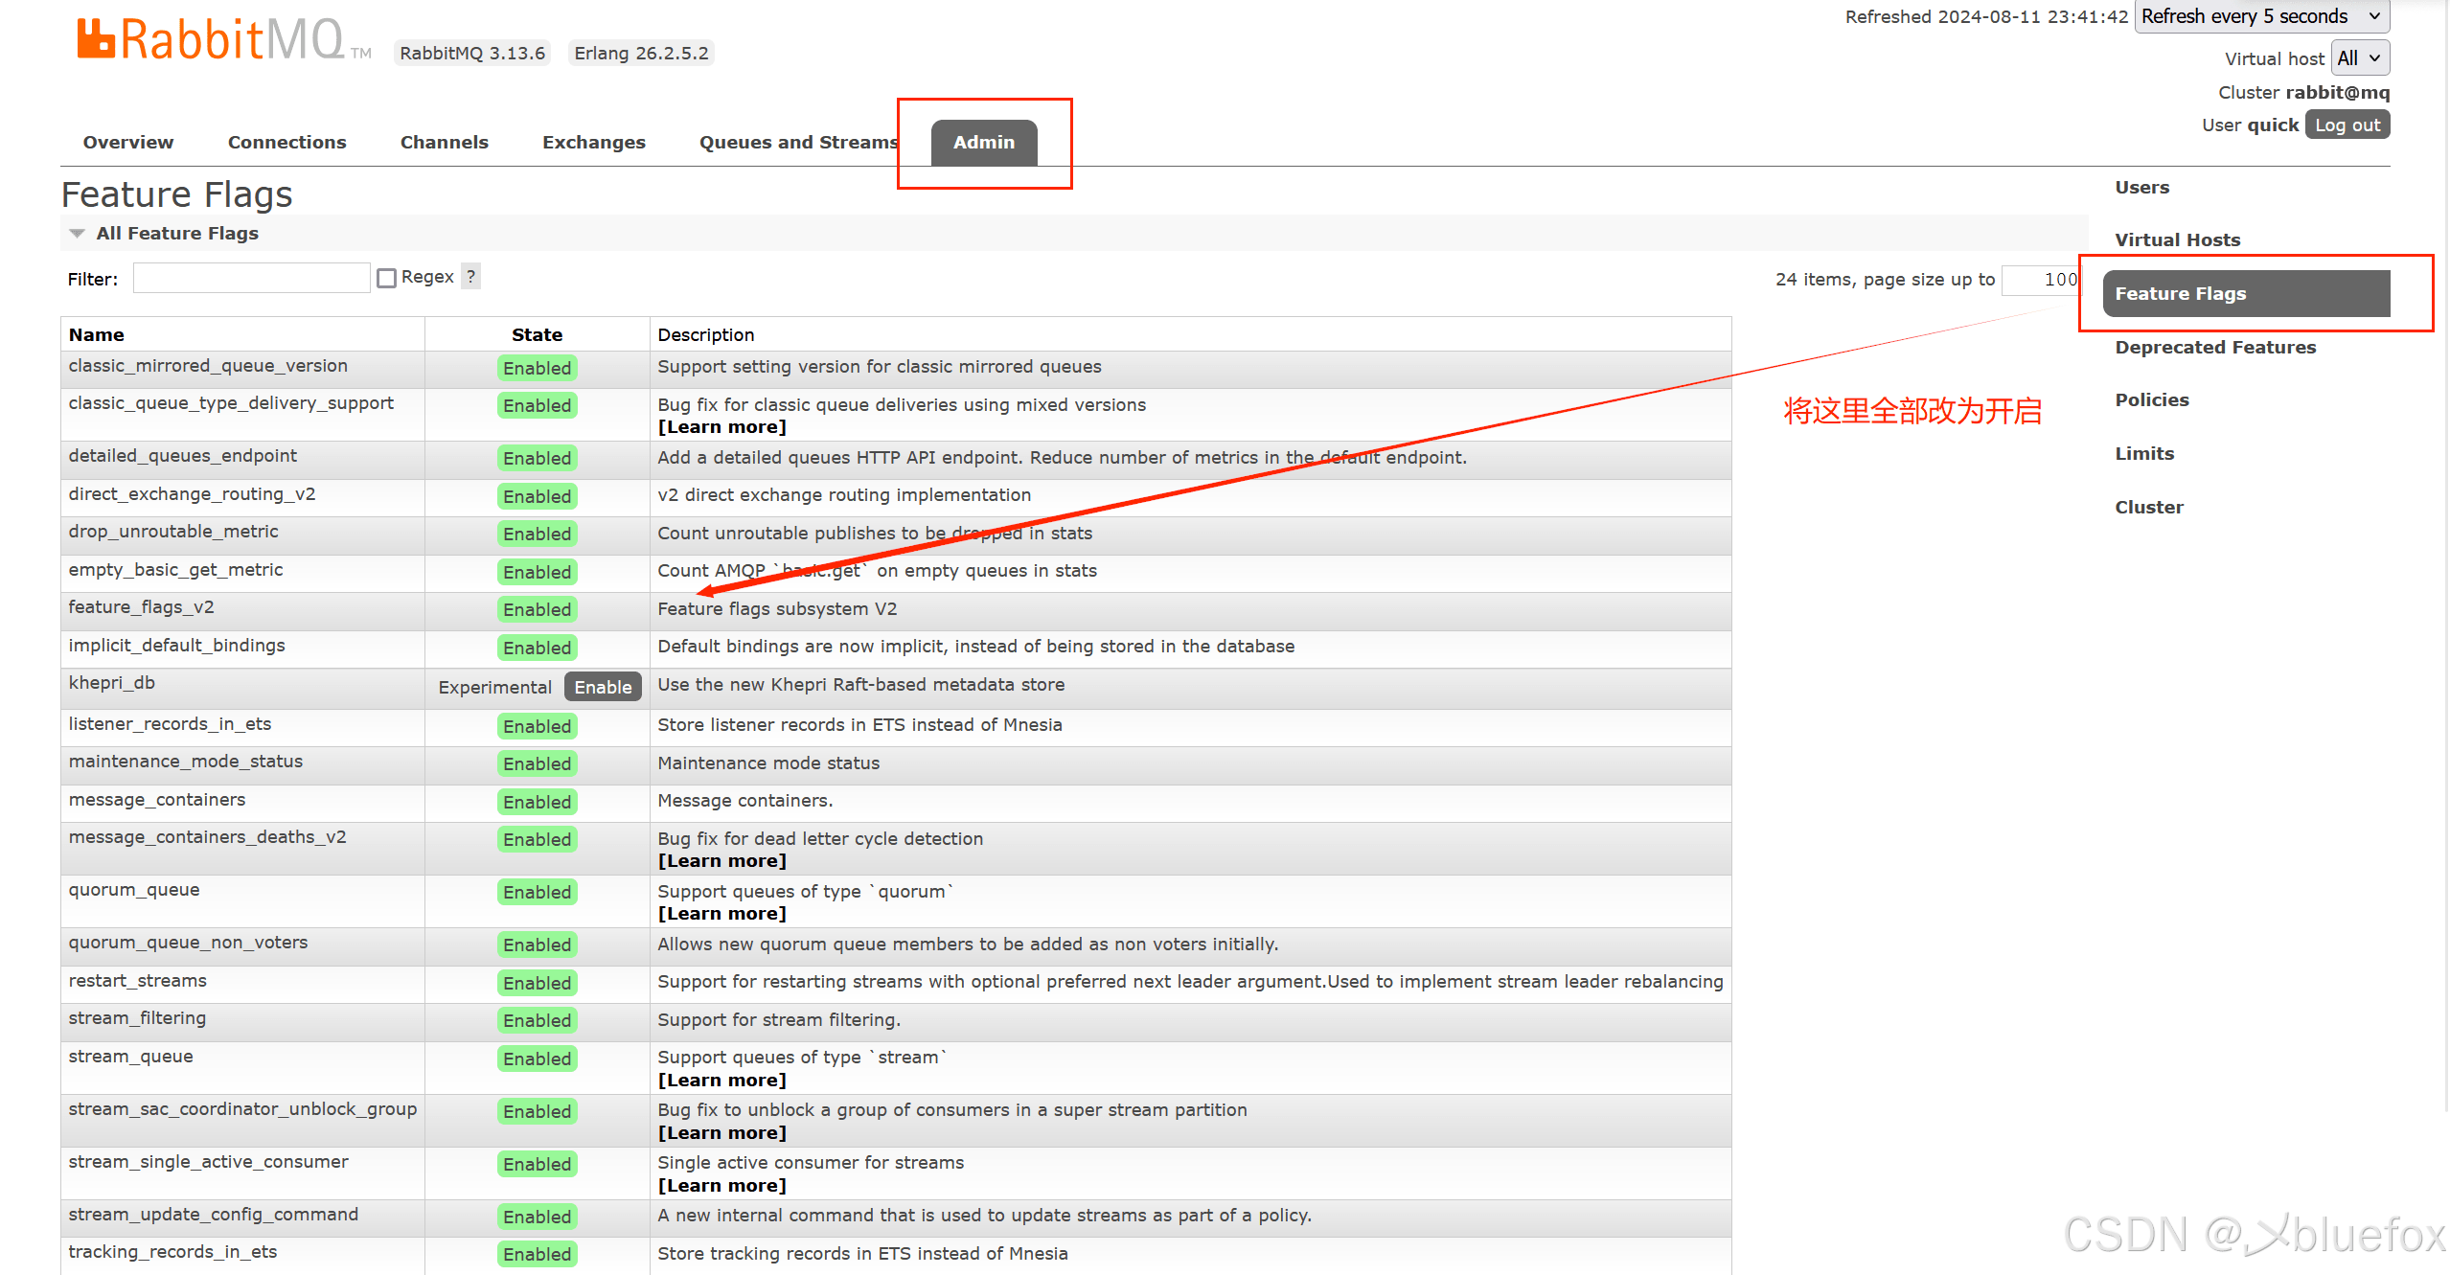The height and width of the screenshot is (1275, 2450).
Task: Click the message_containers flag name
Action: pos(156,800)
